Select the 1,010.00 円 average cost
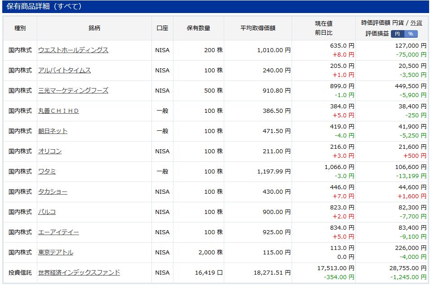The image size is (430, 289). pyautogui.click(x=274, y=50)
